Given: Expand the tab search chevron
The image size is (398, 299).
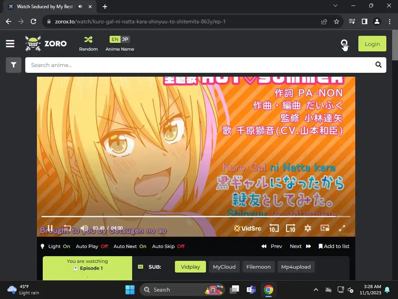Looking at the screenshot, I should point(335,5).
